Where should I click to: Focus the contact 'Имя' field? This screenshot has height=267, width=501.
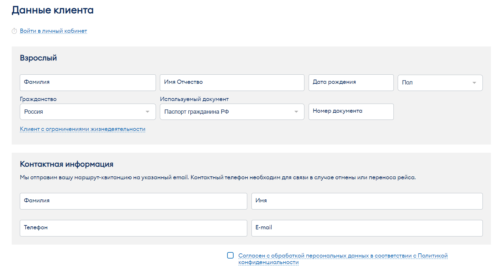[367, 201]
